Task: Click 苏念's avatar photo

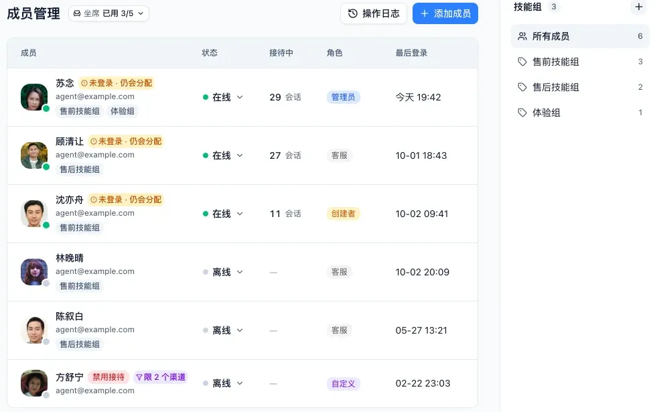Action: (x=34, y=97)
